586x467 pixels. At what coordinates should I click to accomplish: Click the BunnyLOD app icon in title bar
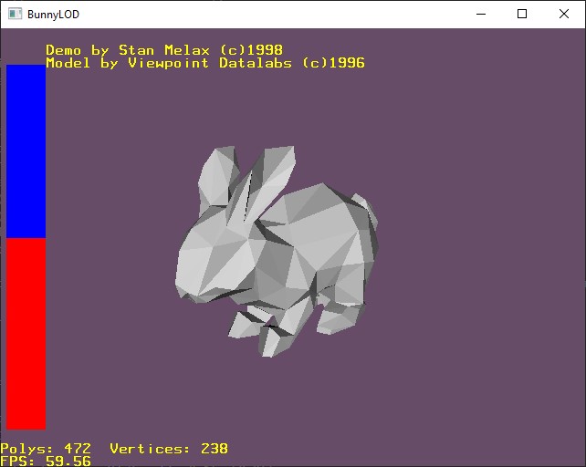[x=15, y=15]
